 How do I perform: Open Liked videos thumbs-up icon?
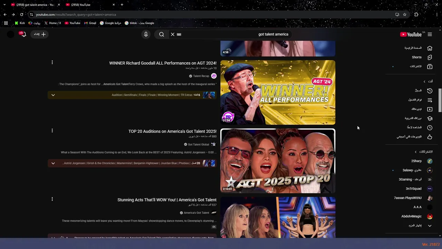(430, 137)
